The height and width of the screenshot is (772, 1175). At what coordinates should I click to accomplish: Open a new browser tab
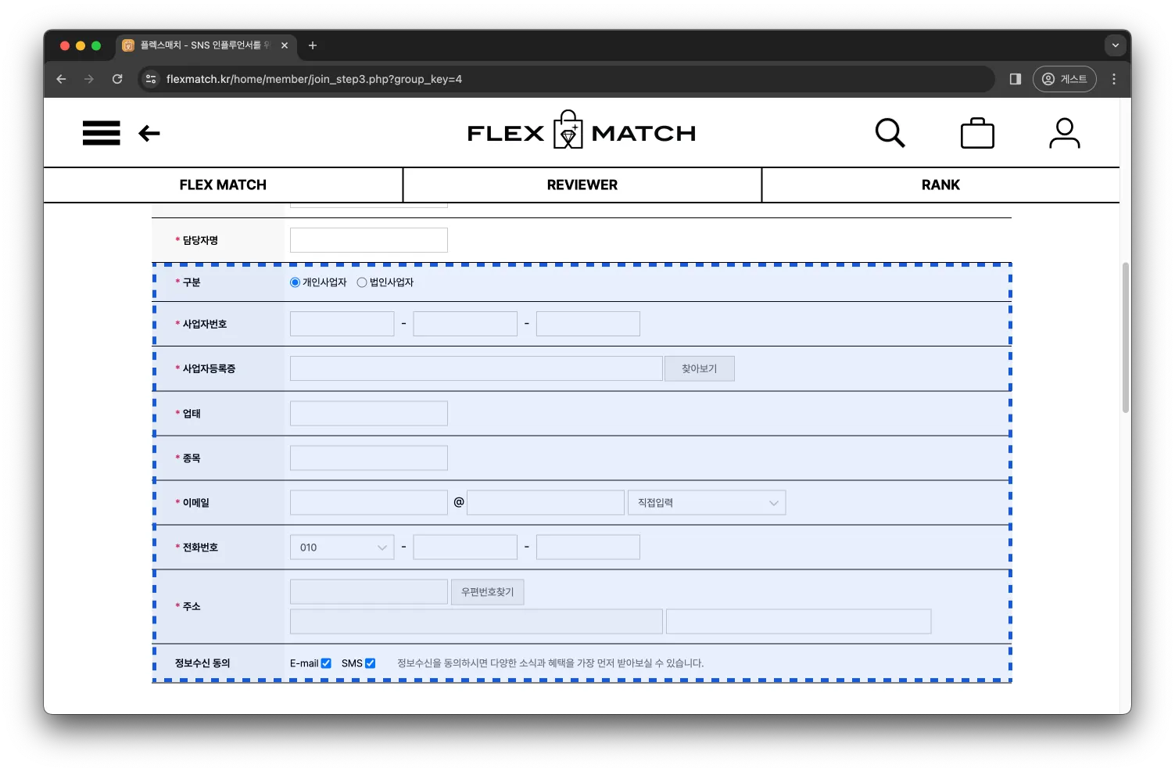(x=313, y=45)
